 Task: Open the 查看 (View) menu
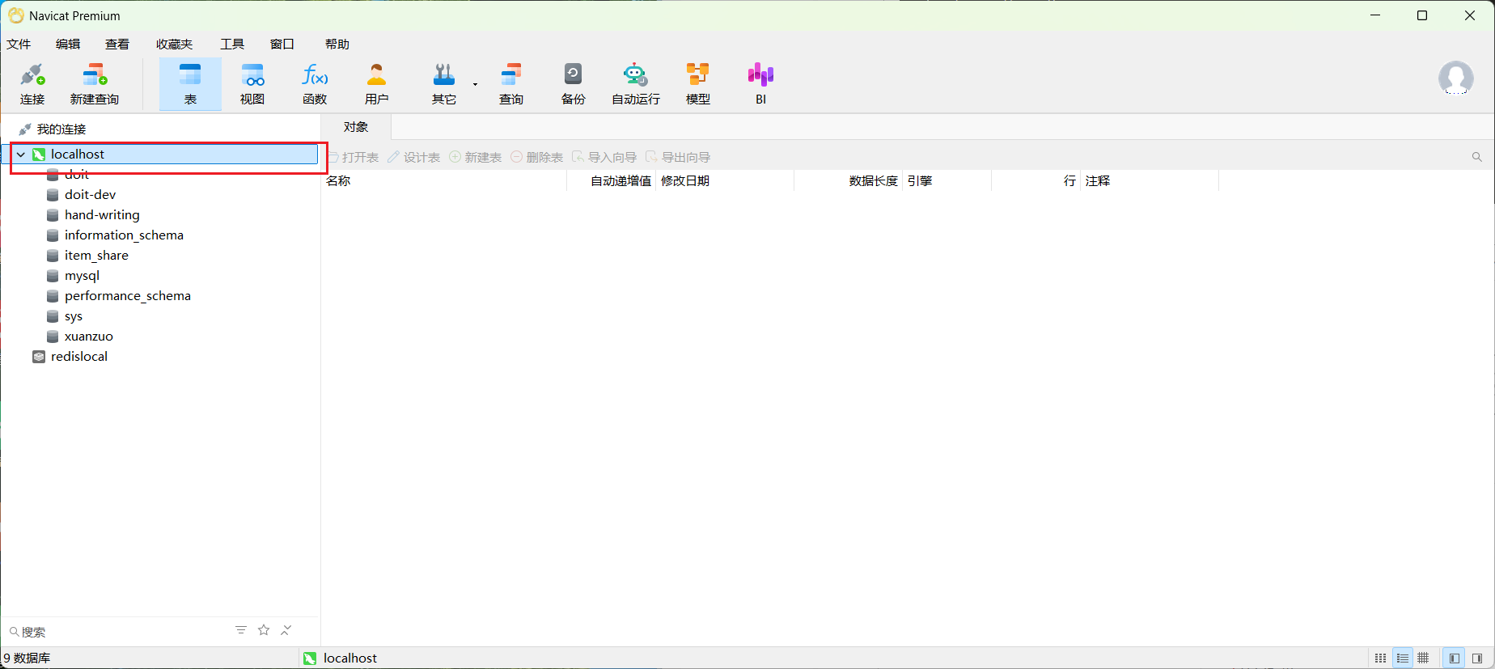tap(117, 44)
